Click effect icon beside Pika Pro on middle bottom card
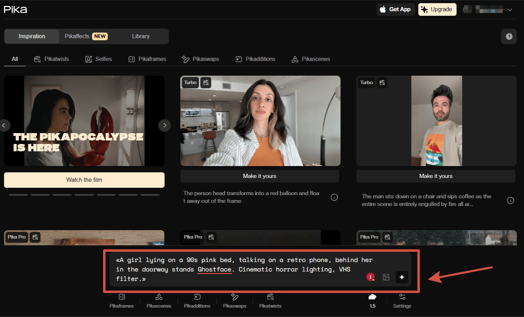Viewport: 524px width, 317px height. coord(211,237)
